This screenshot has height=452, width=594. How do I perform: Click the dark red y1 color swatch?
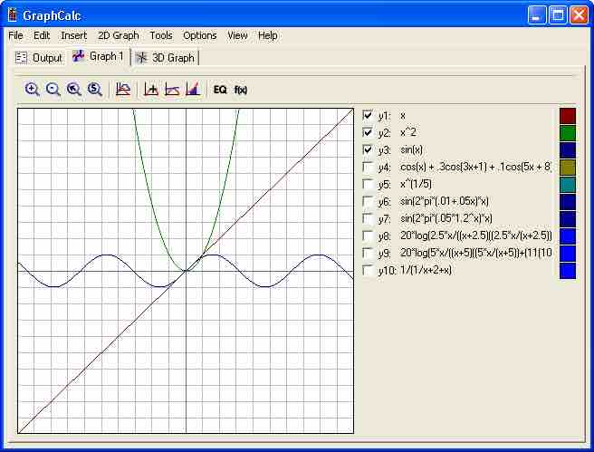[568, 116]
